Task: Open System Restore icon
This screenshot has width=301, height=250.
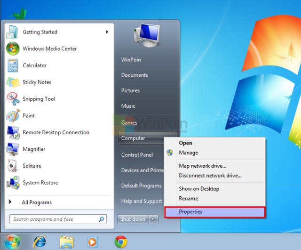Action: [13, 183]
